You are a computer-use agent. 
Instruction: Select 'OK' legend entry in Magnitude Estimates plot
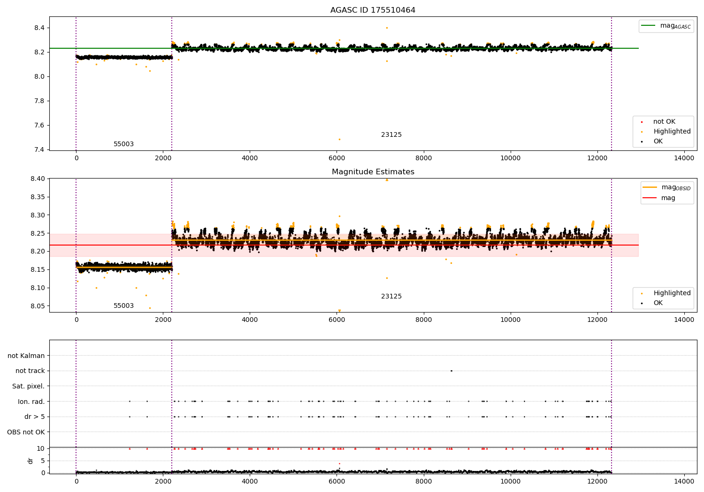coord(658,303)
